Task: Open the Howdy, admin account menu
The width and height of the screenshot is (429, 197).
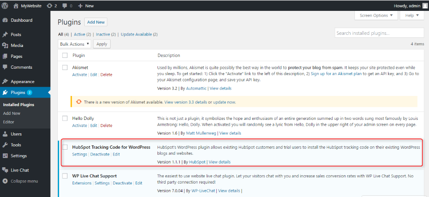Action: [x=410, y=5]
